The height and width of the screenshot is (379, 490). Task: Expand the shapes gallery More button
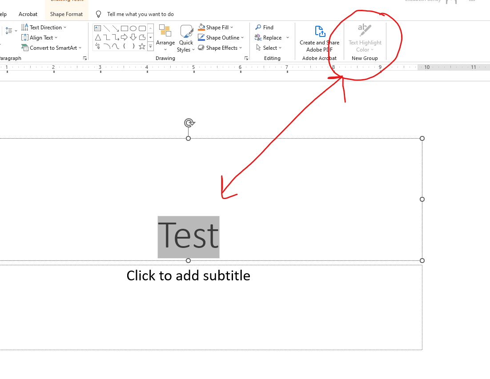151,47
